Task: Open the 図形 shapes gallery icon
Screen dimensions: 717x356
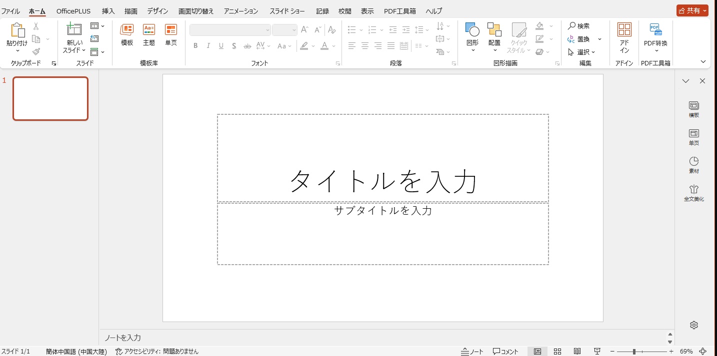Action: (472, 29)
